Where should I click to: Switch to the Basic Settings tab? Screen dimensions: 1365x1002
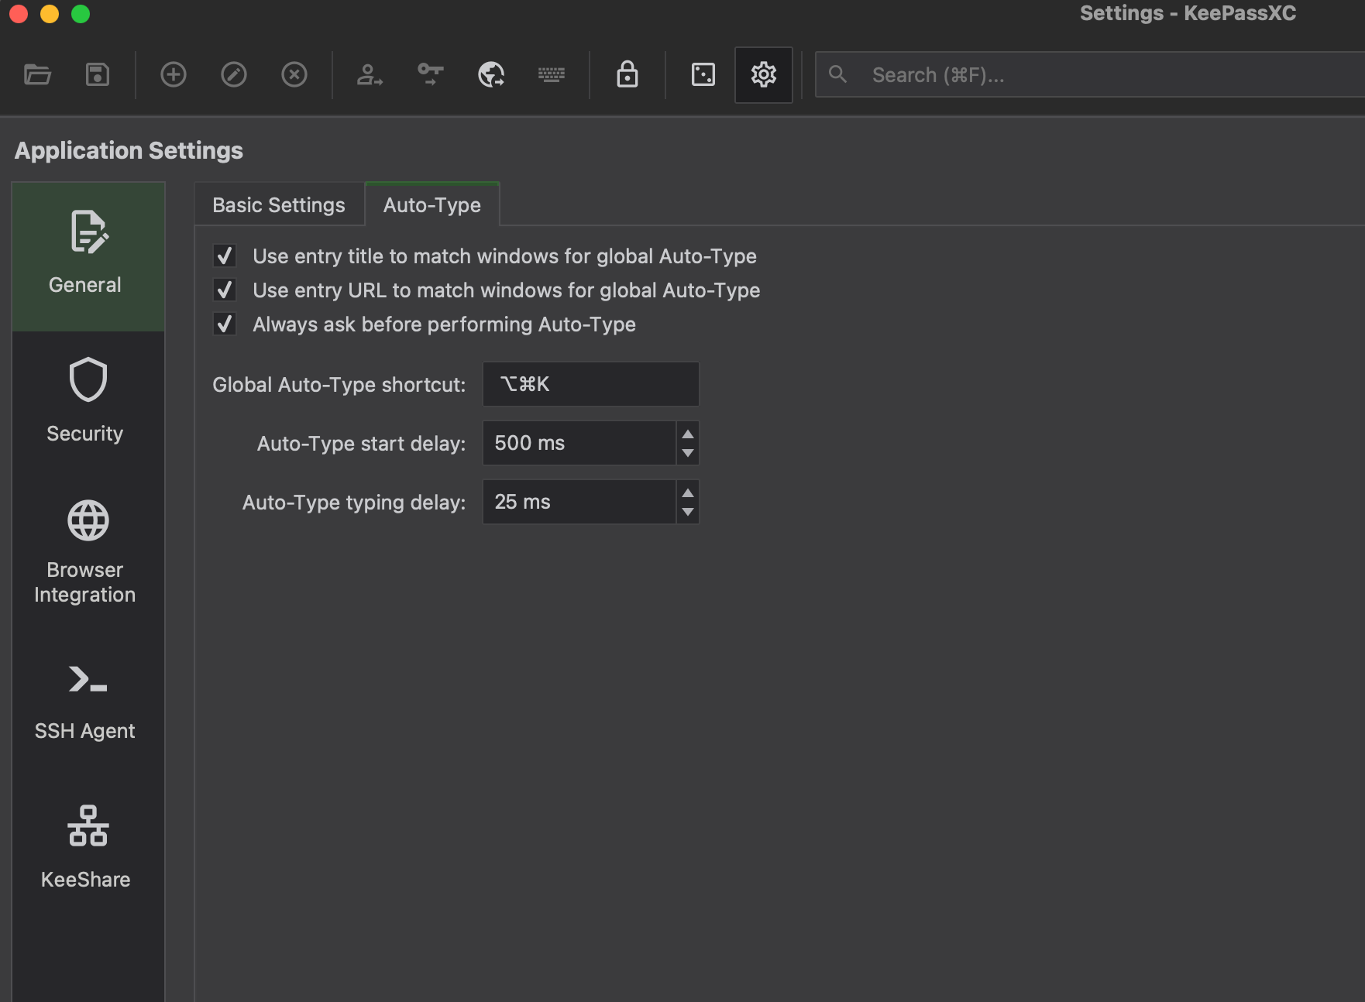279,205
